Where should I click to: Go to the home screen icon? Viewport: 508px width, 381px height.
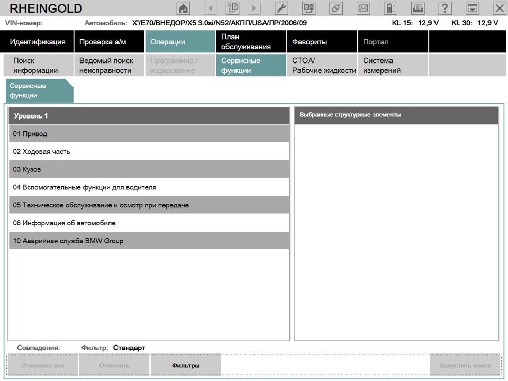coord(184,8)
